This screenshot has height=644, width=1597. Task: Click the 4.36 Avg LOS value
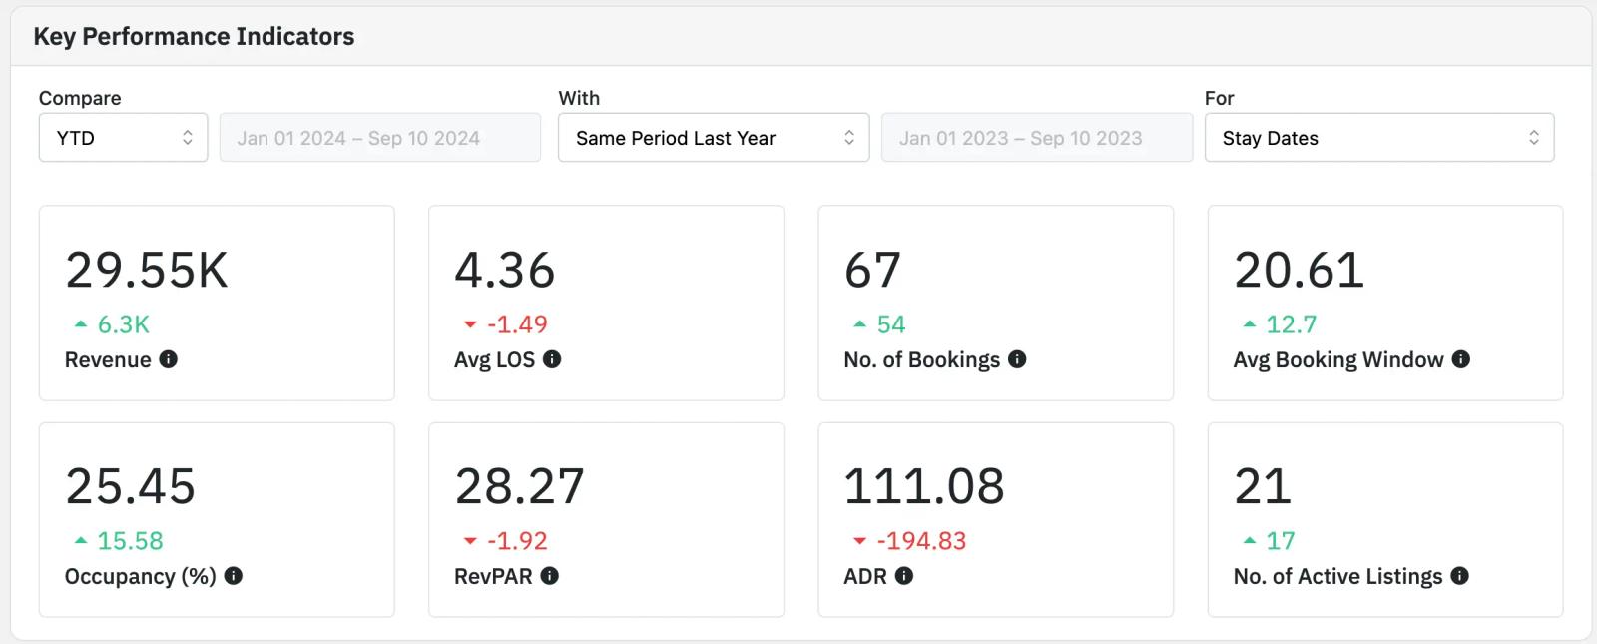click(x=505, y=271)
